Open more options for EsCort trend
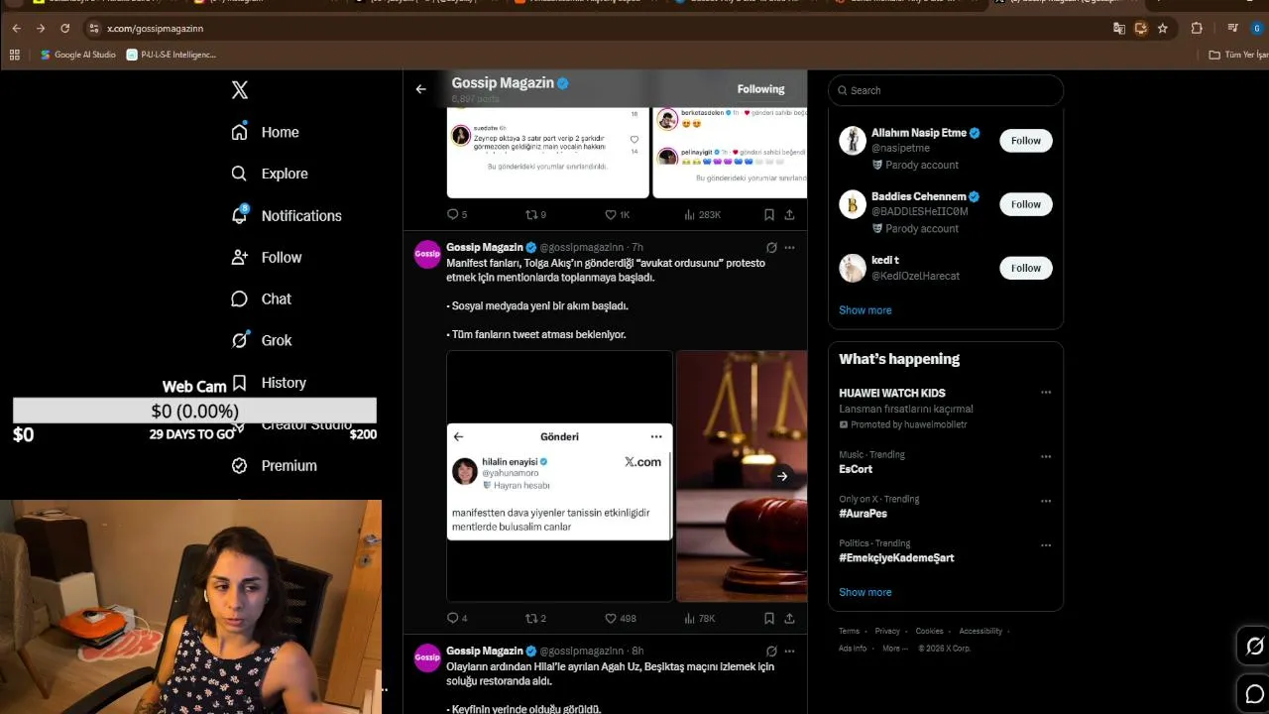 click(1046, 456)
